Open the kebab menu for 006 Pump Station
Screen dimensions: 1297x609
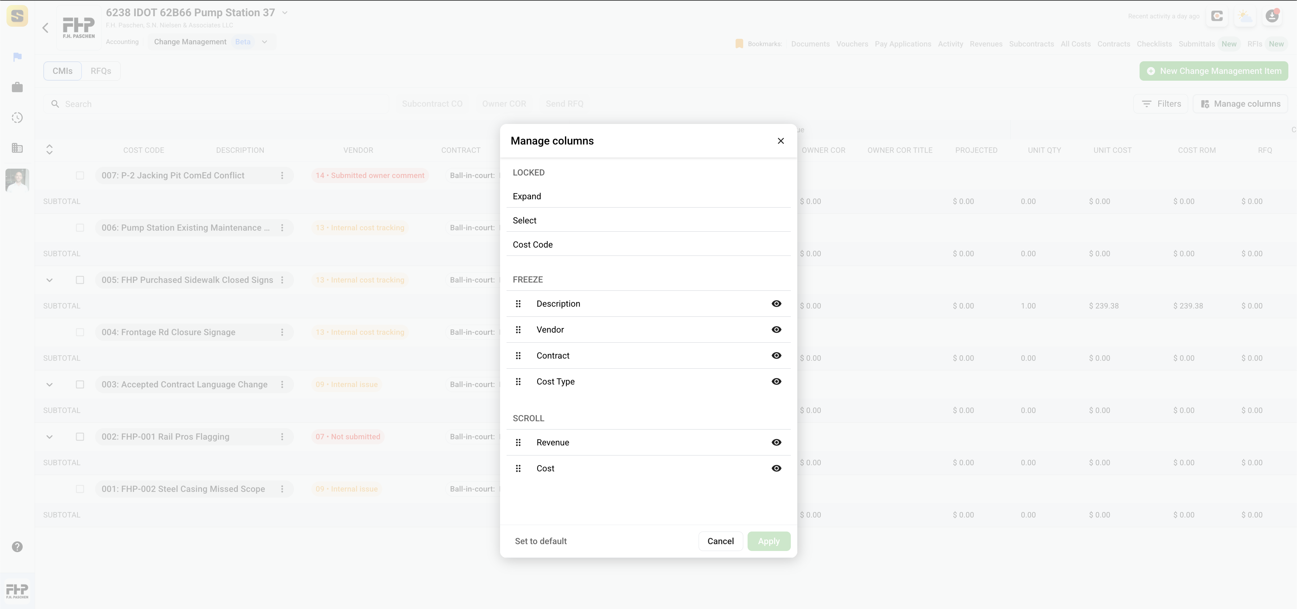(282, 228)
